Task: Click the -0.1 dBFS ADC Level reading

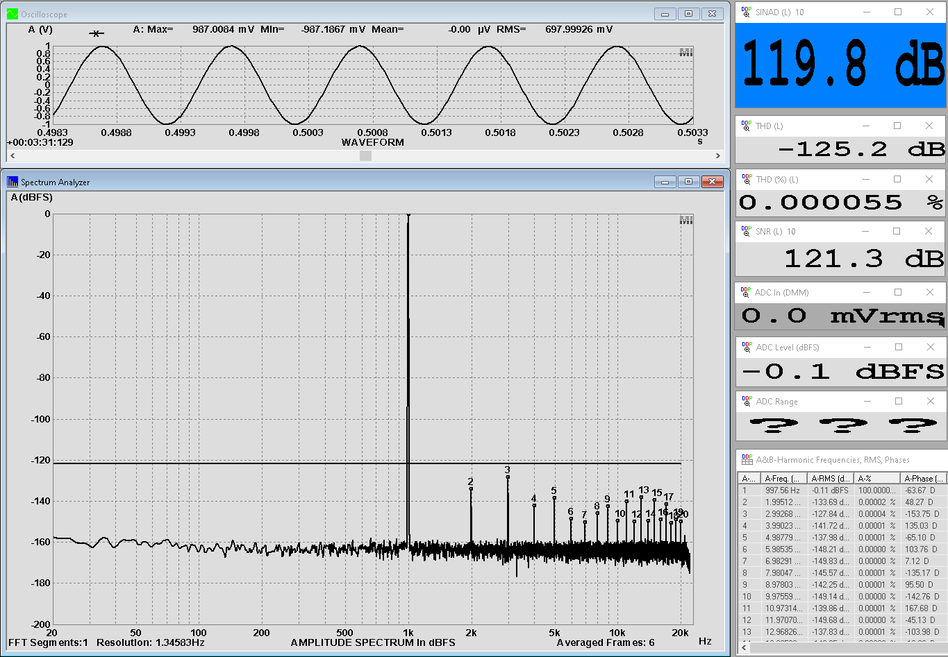Action: [x=843, y=371]
